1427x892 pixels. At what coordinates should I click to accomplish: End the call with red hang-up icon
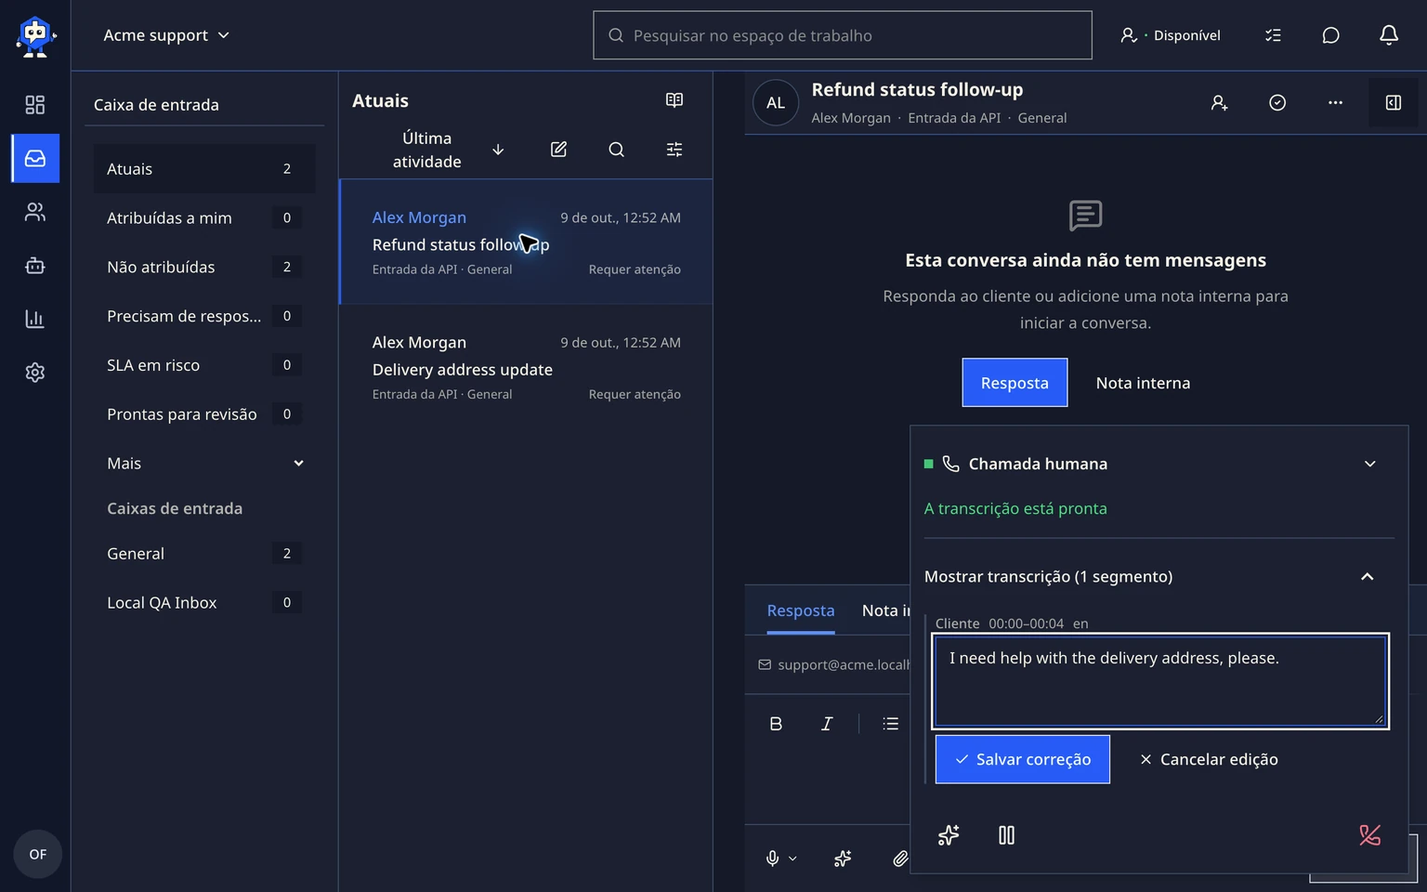coord(1369,835)
